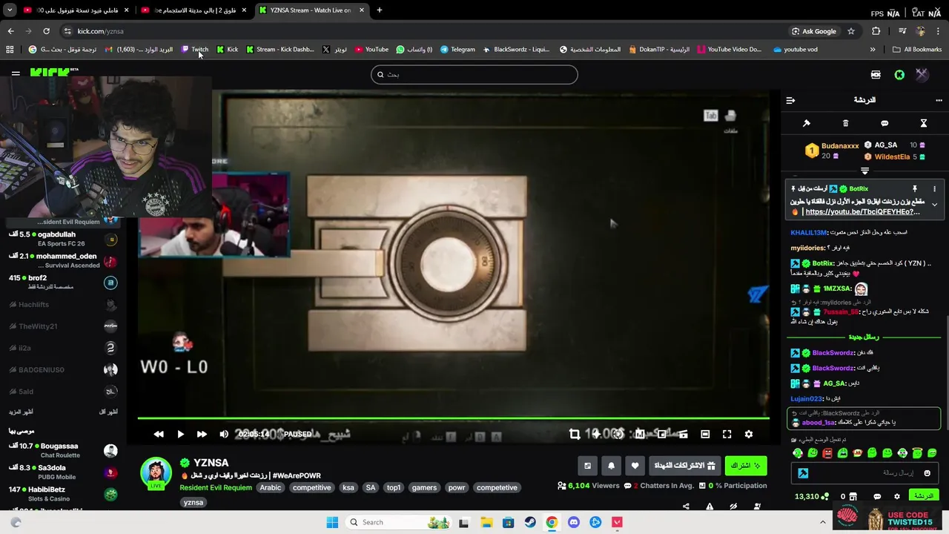949x534 pixels.
Task: Expand the gift leaderboard list
Action: 864,171
